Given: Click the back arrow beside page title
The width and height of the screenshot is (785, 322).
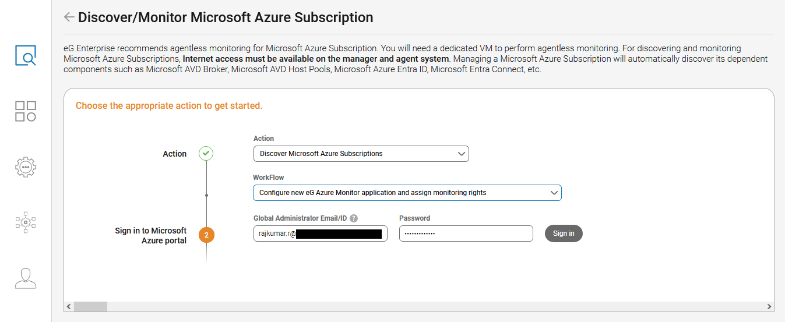Looking at the screenshot, I should coord(69,17).
